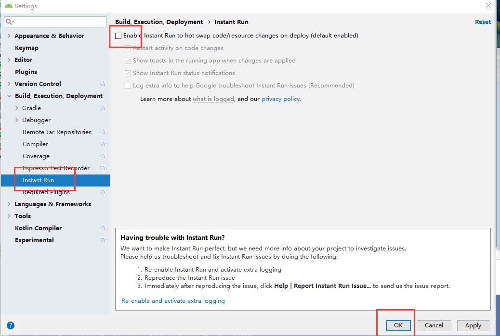Click the Reset link
Screen dimensions: 500x336
click(483, 22)
